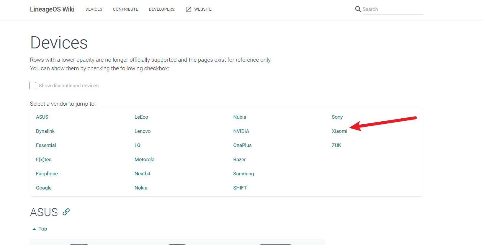Go to LineageOS Wiki home logo
This screenshot has width=483, height=245.
click(x=52, y=9)
